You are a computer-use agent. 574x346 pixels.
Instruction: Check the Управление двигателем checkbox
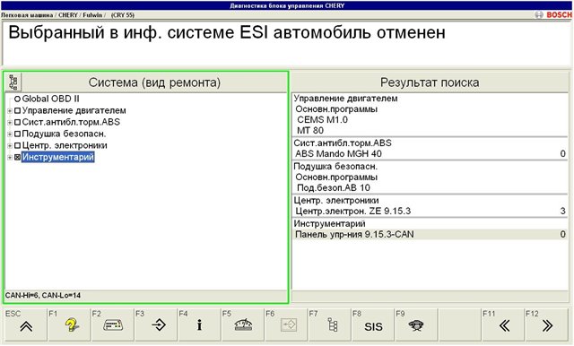pos(17,110)
